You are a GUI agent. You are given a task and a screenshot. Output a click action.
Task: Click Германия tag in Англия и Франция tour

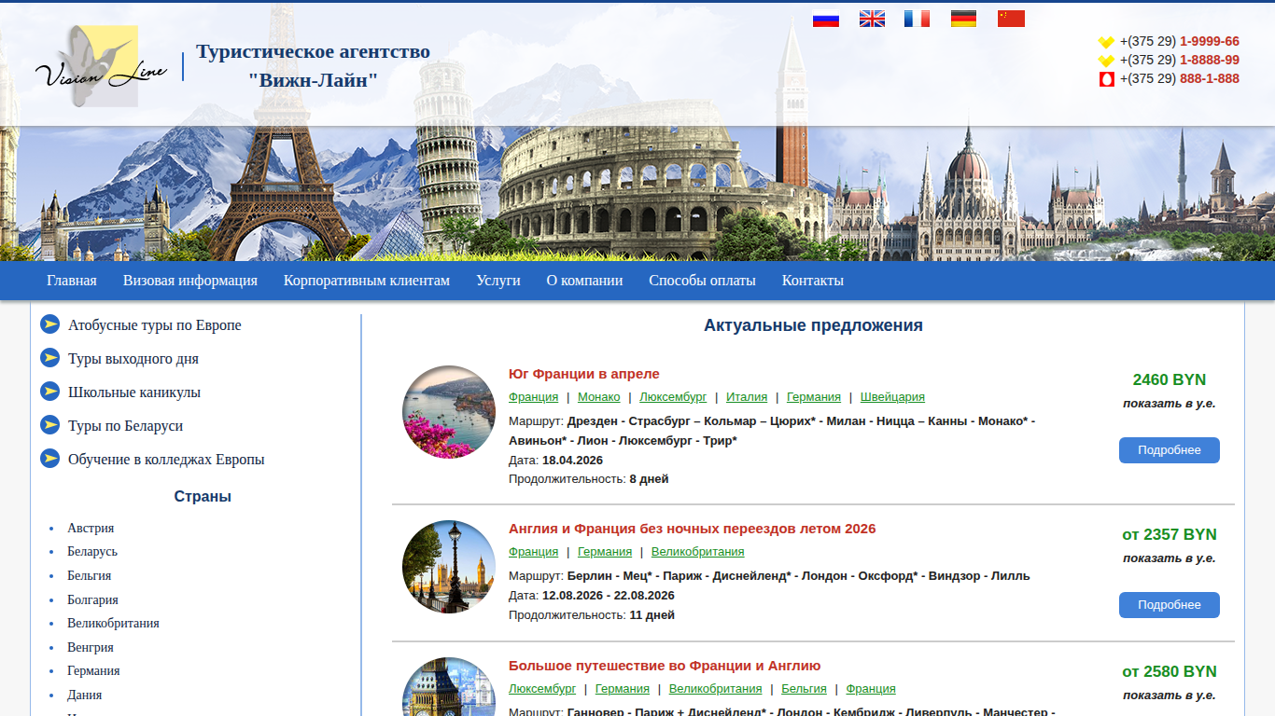coord(605,552)
